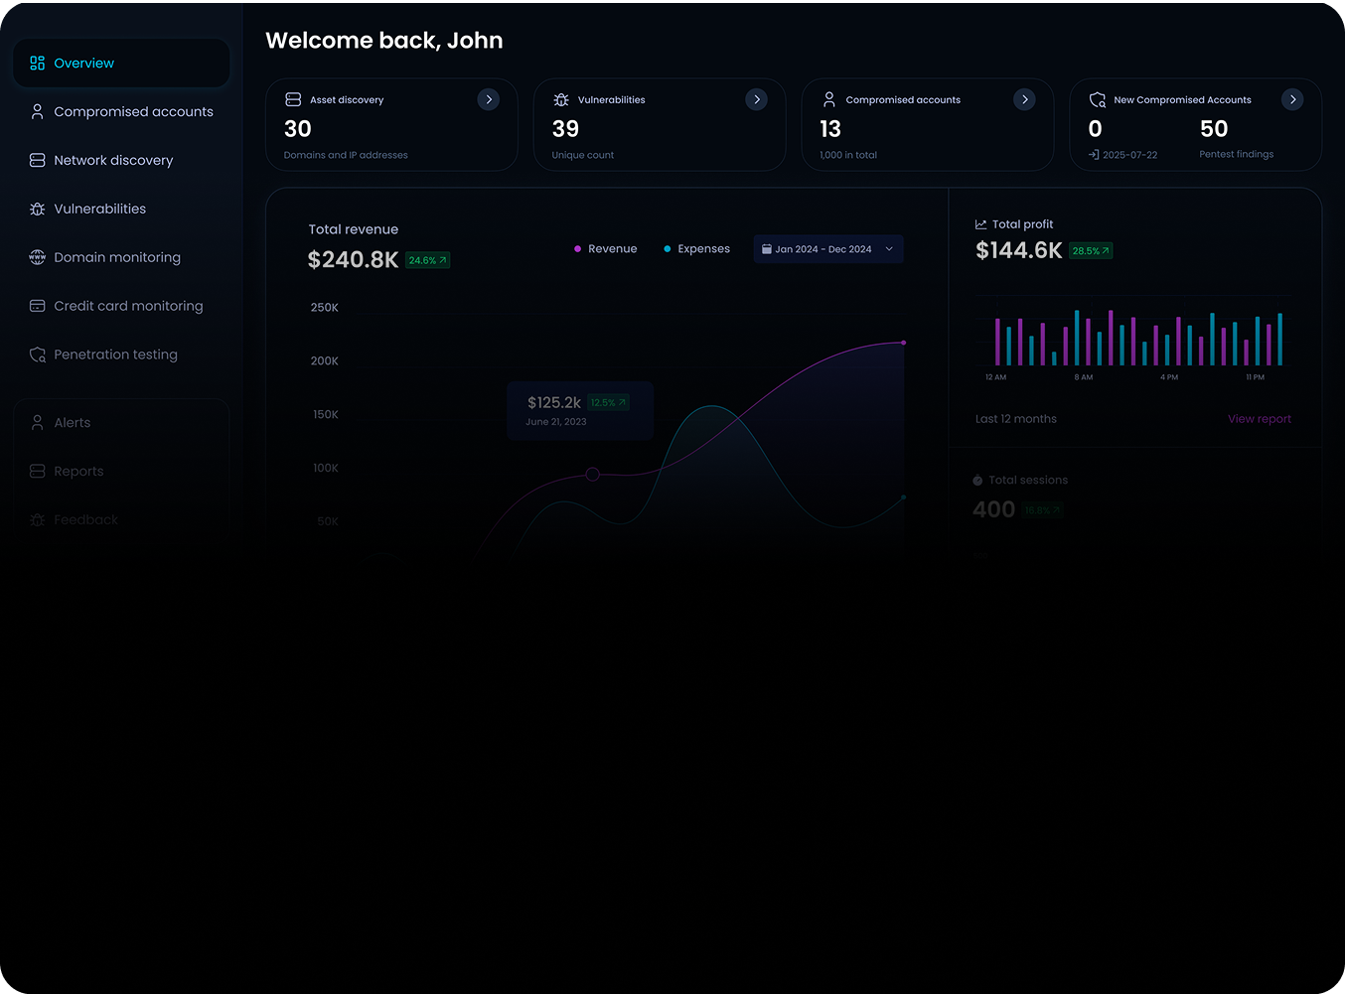The width and height of the screenshot is (1345, 994).
Task: Click the Penetration testing shield icon
Action: pos(38,355)
